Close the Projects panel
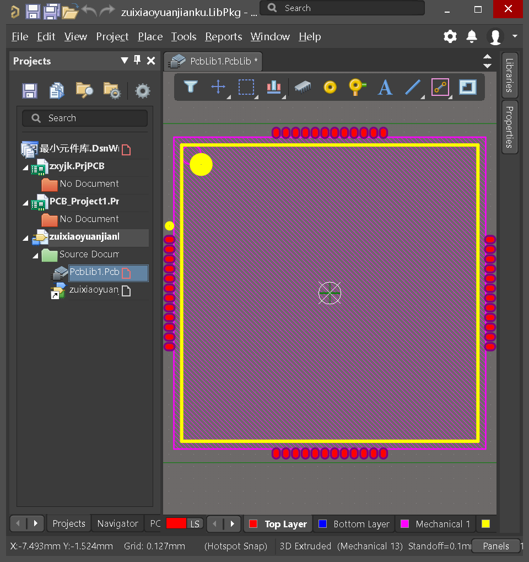529x562 pixels. pyautogui.click(x=151, y=61)
